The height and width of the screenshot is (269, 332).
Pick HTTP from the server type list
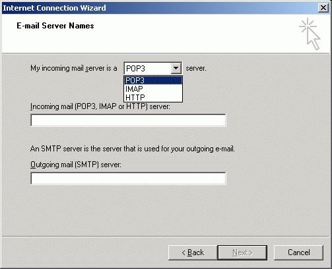(153, 97)
